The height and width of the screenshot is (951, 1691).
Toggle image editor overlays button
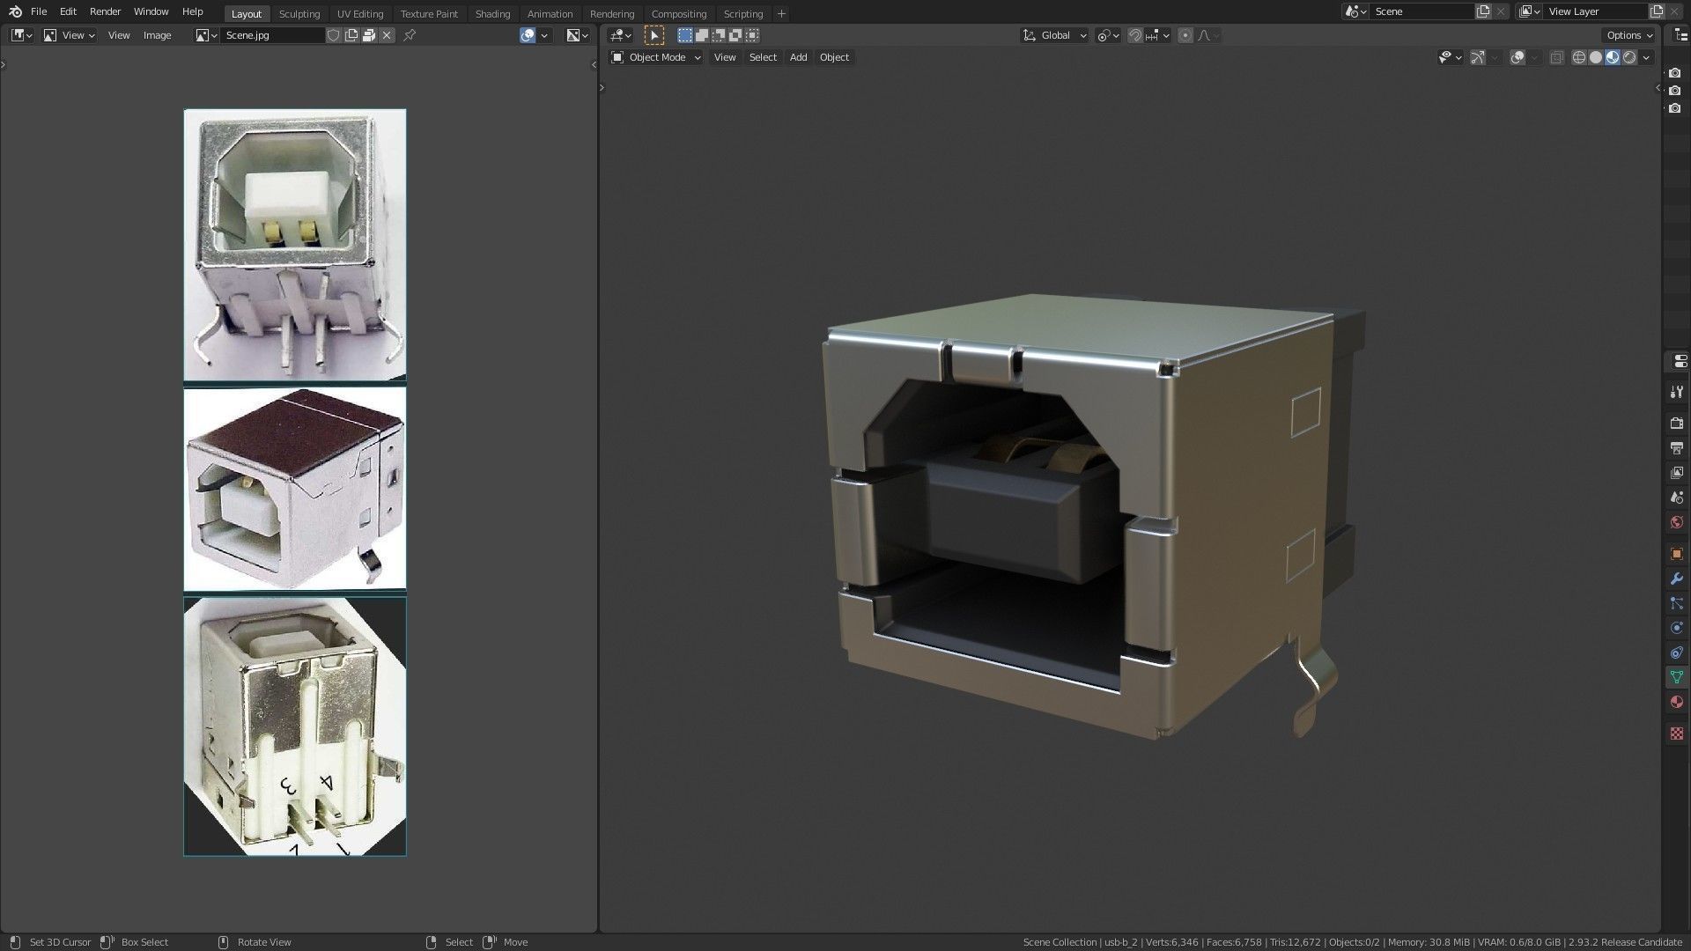pos(528,35)
